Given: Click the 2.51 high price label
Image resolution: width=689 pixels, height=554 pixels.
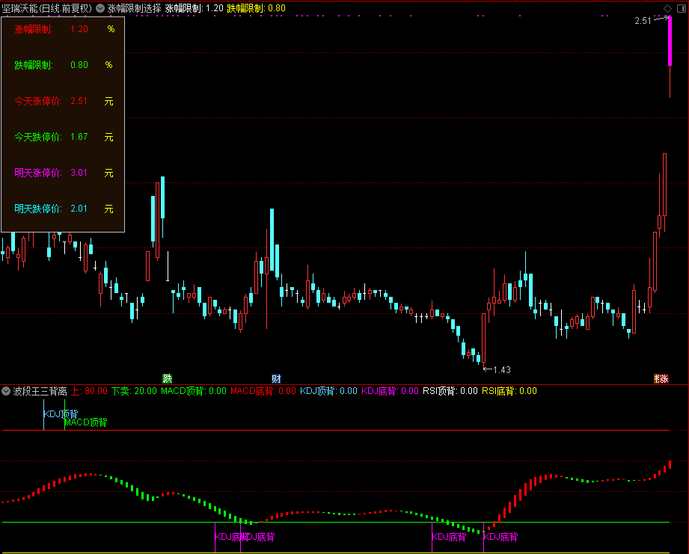Looking at the screenshot, I should click(643, 21).
